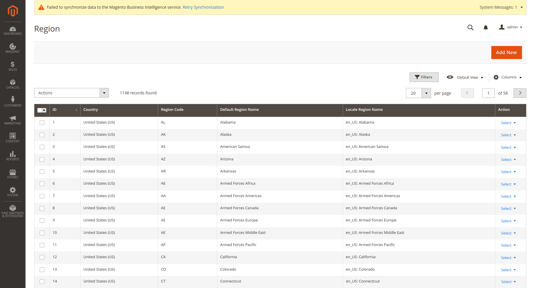Check the checkbox for Alabama row
Image resolution: width=535 pixels, height=288 pixels.
42,123
